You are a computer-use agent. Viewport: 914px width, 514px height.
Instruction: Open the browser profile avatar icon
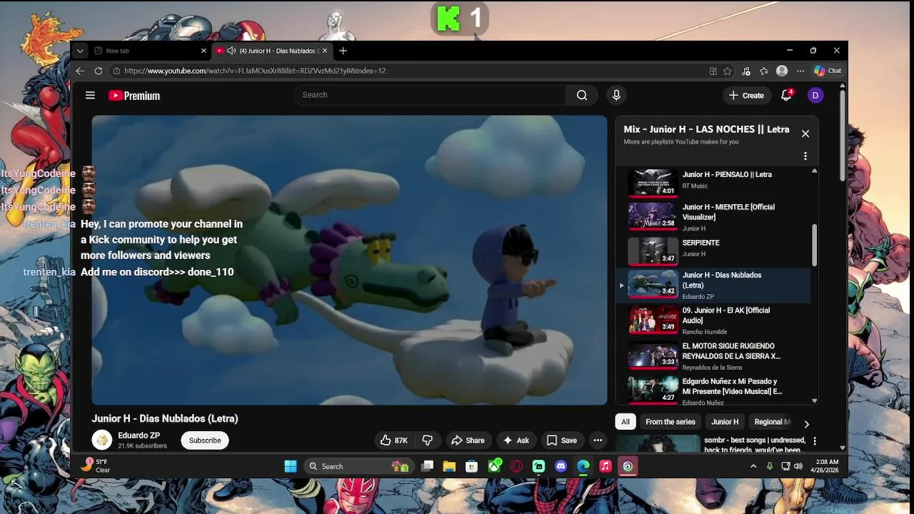[782, 71]
